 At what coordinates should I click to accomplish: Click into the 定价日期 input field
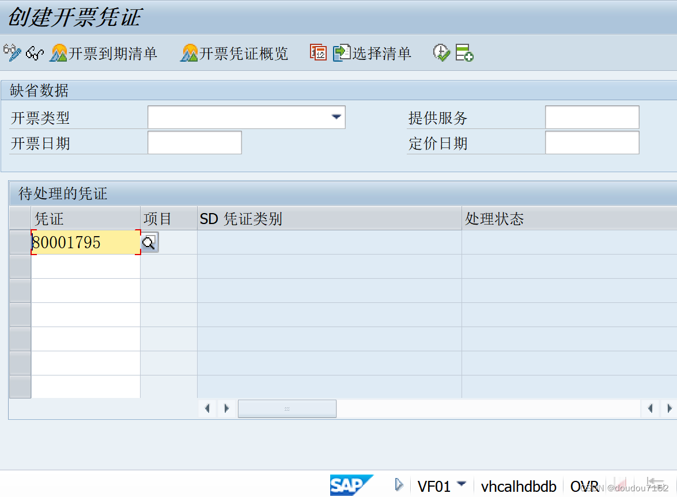591,142
